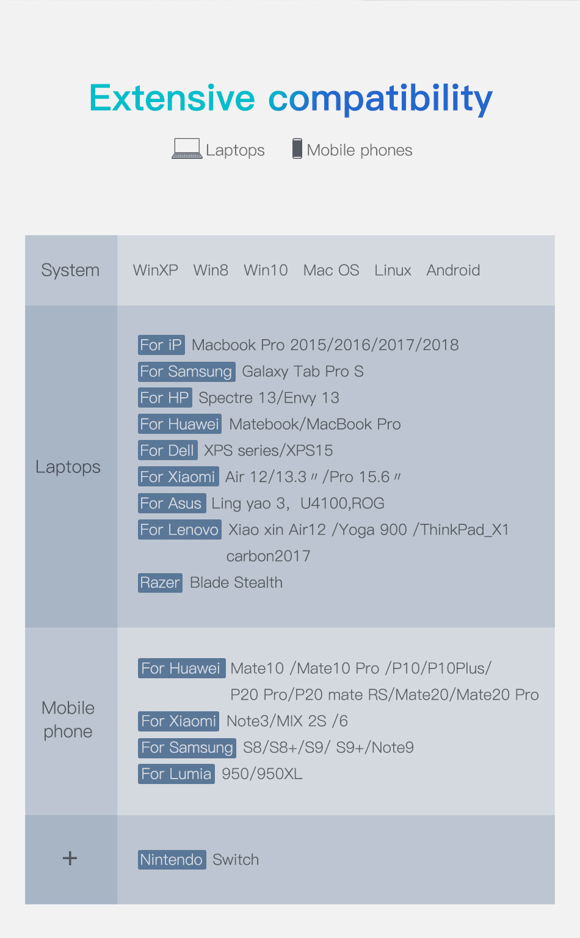This screenshot has height=938, width=580.
Task: Select "S8/S8+/S9/ S9+/Note9" text
Action: point(328,747)
